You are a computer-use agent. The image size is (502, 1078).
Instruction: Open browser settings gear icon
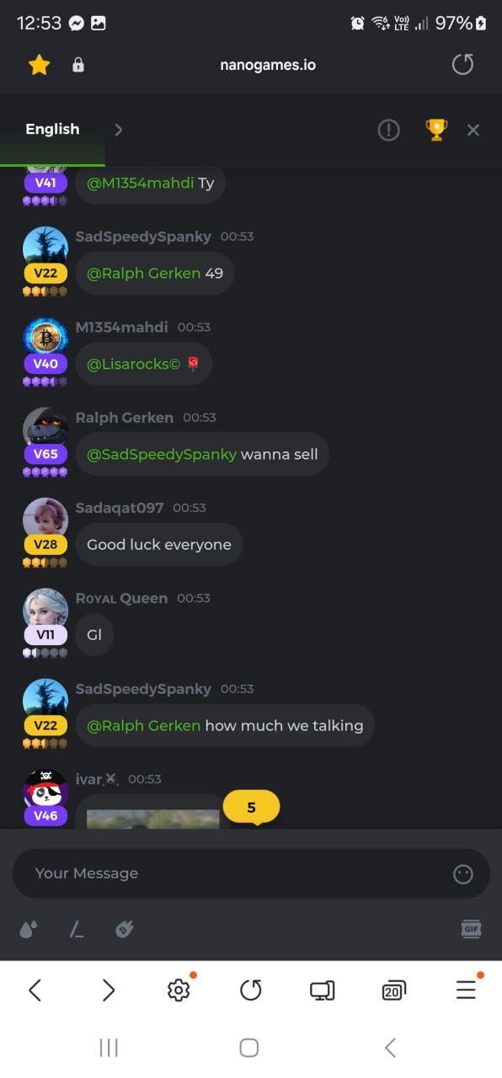(179, 990)
